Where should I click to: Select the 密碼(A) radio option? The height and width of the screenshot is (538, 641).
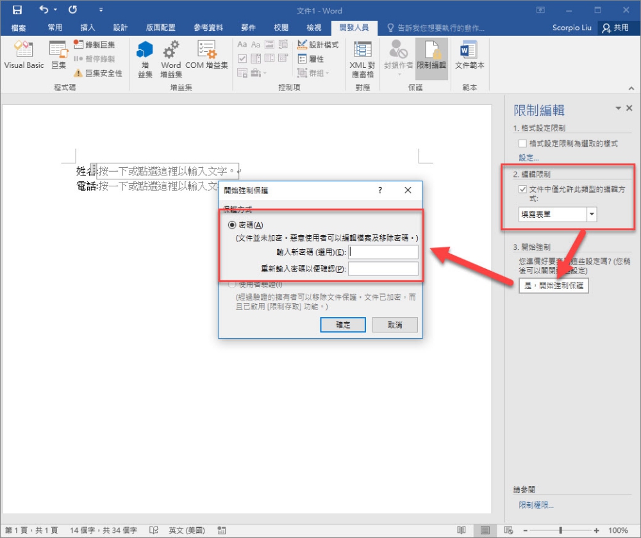pyautogui.click(x=232, y=225)
